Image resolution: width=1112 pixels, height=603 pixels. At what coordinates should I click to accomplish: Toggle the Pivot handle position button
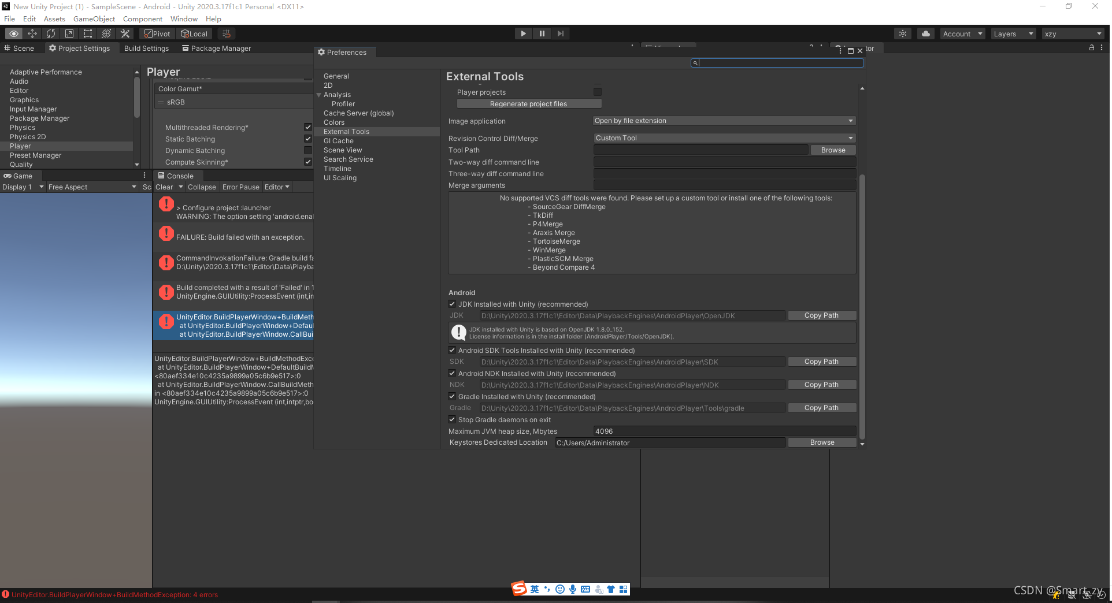157,33
